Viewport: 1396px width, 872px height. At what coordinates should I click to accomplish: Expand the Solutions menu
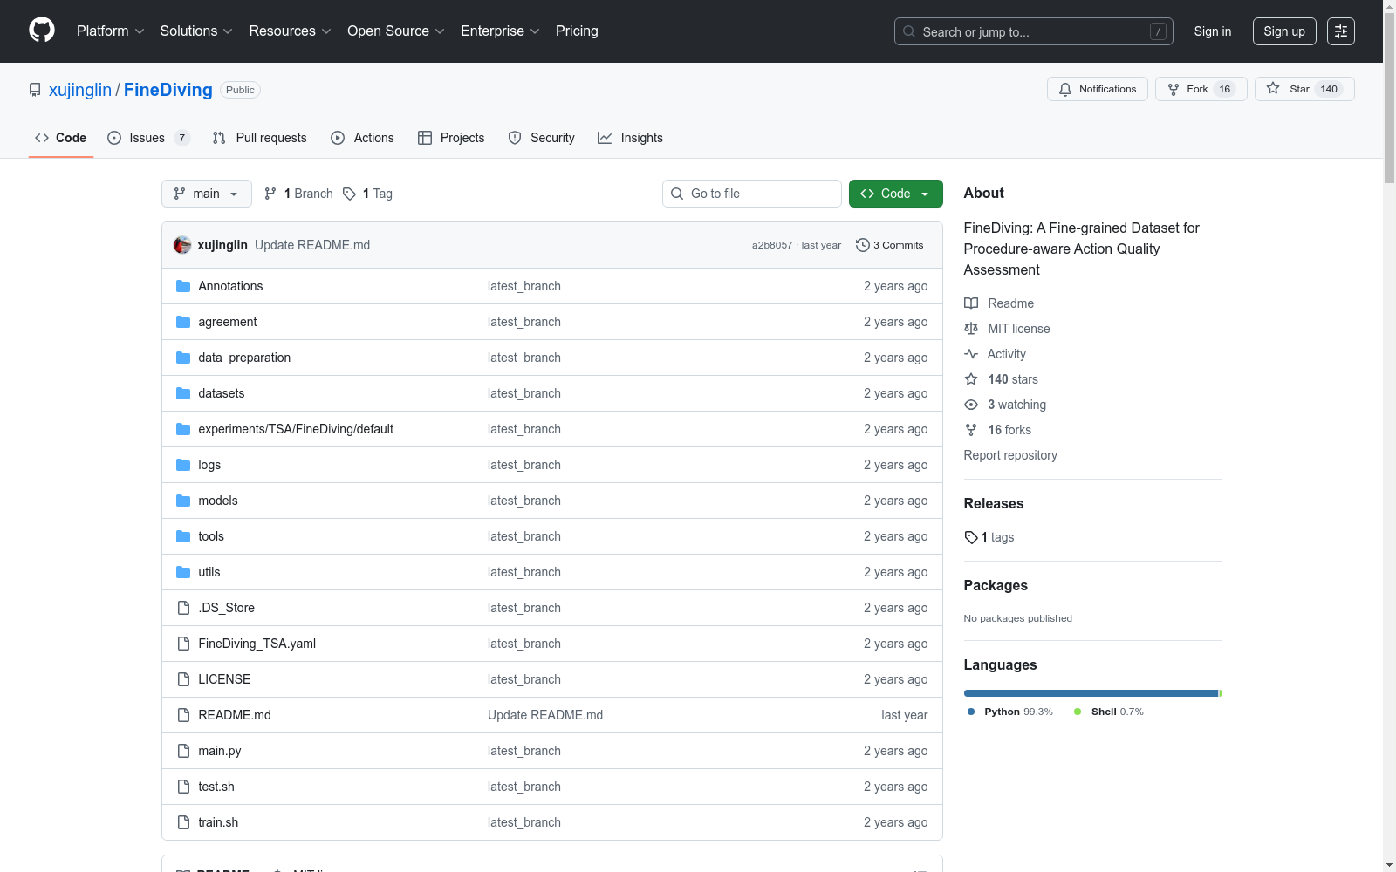[196, 31]
